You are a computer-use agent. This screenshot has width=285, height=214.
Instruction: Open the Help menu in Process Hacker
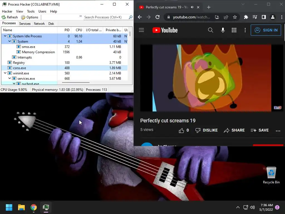click(53, 11)
